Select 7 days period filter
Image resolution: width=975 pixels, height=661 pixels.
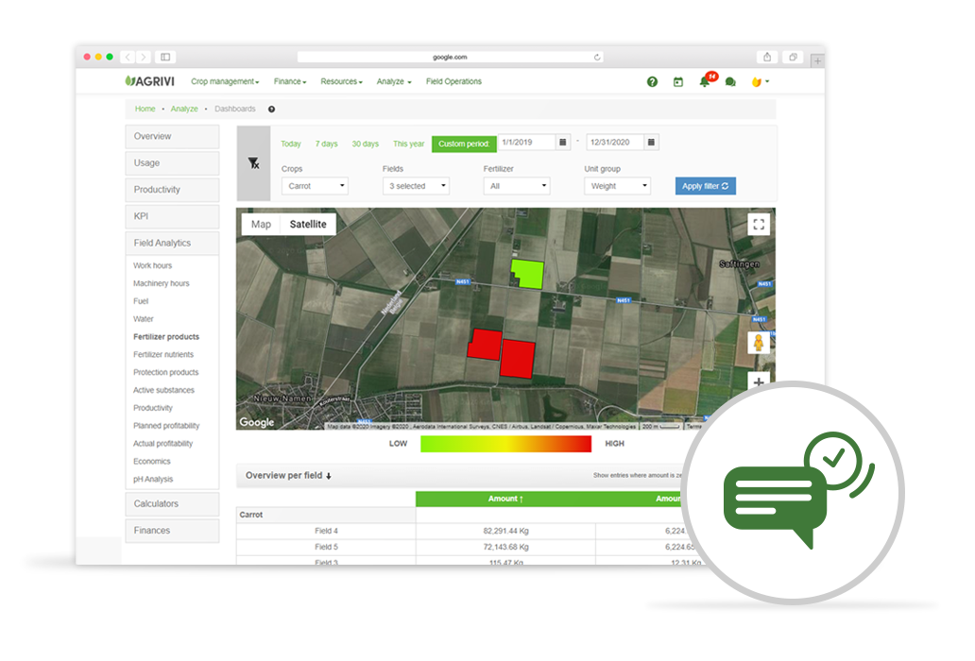[x=327, y=144]
